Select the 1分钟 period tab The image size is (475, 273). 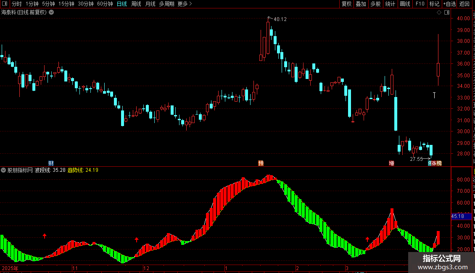click(32, 4)
